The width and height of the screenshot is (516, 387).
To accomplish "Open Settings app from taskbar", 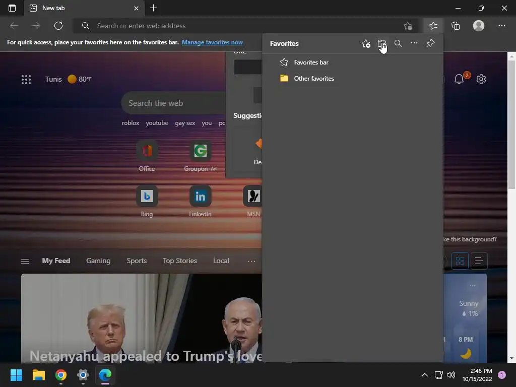I will [x=83, y=375].
